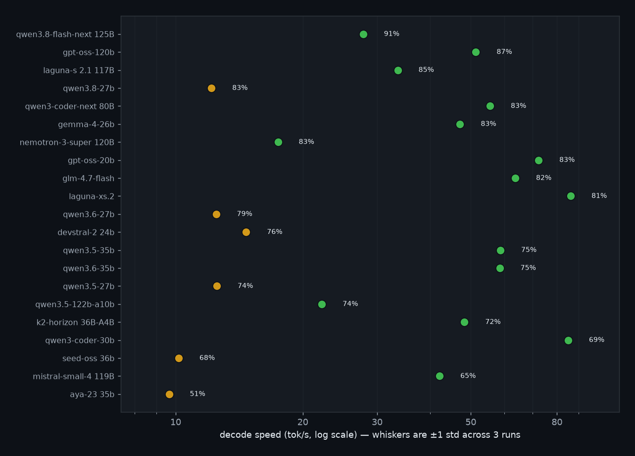Select the orange qwen3.5-27b marker
The width and height of the screenshot is (635, 456).
pos(217,286)
